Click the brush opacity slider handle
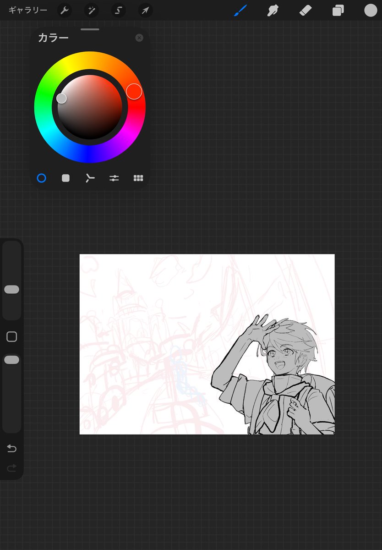This screenshot has width=382, height=550. click(11, 360)
